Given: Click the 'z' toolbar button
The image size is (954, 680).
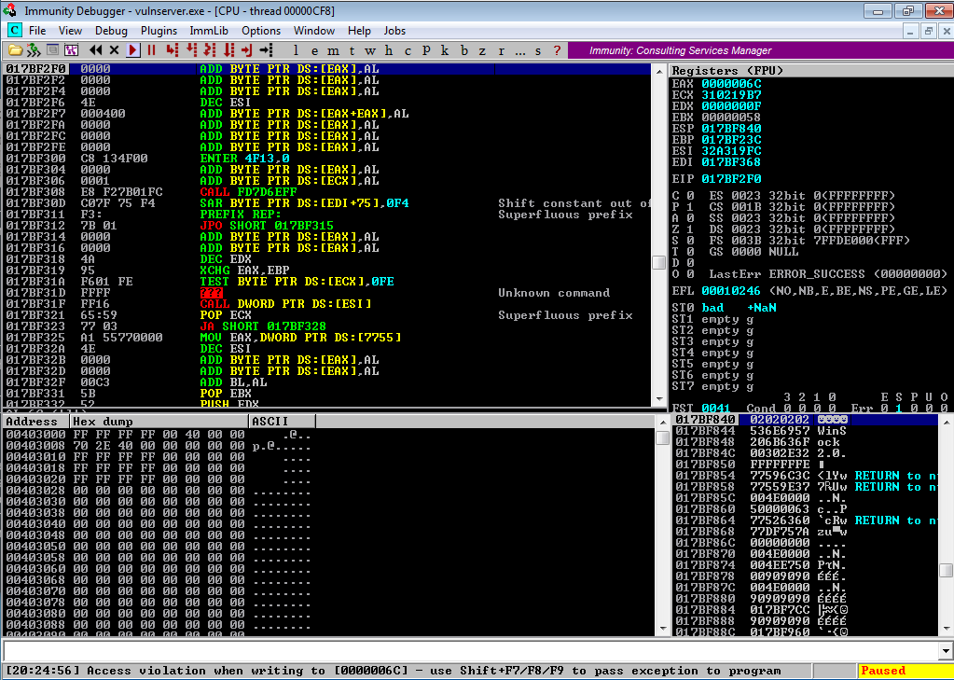Looking at the screenshot, I should [x=482, y=50].
